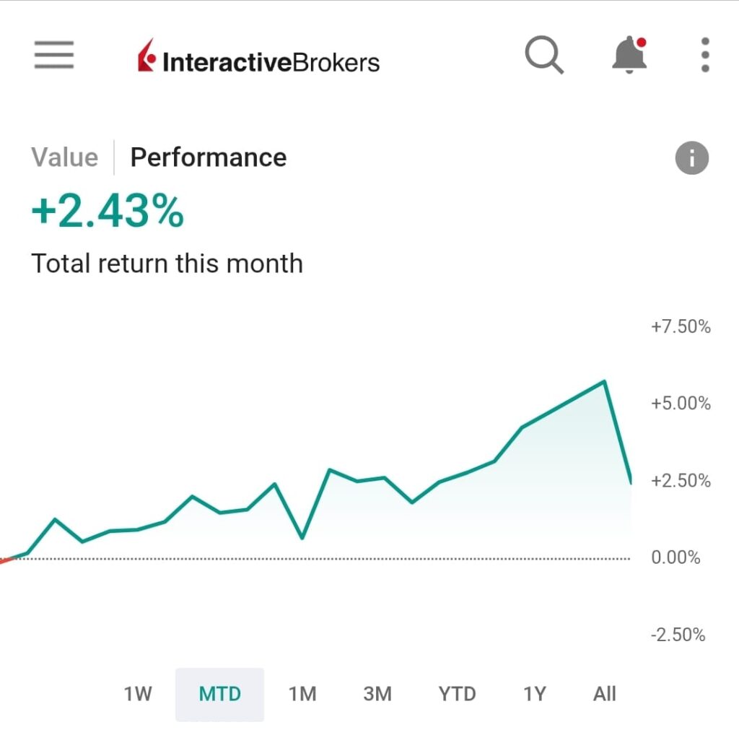Click the +5.00% axis label
This screenshot has width=739, height=735.
pyautogui.click(x=681, y=404)
